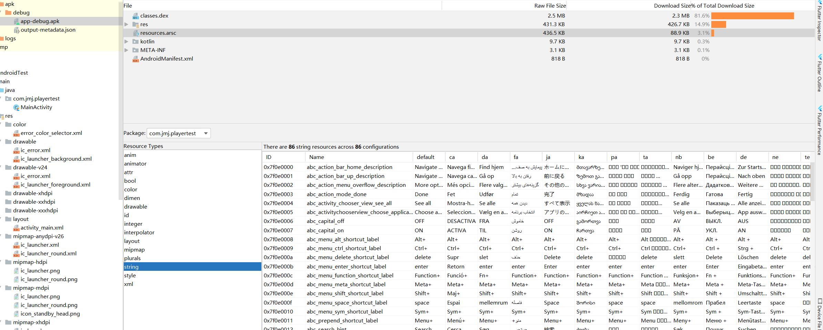
Task: Click error_color_selector.xml file icon
Action: pyautogui.click(x=16, y=133)
